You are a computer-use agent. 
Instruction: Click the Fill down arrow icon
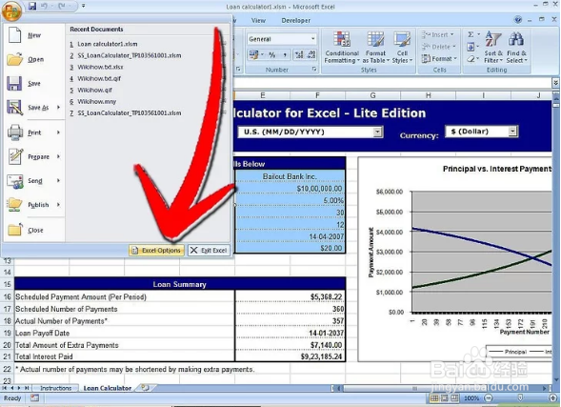(471, 47)
